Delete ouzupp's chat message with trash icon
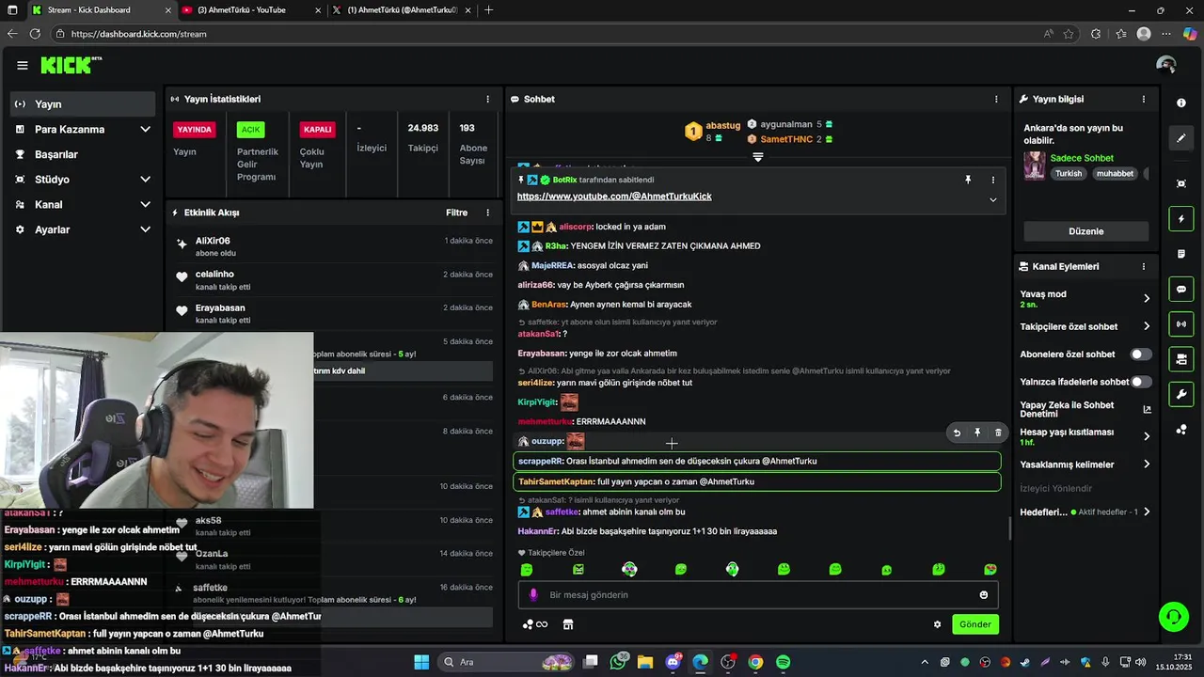 [998, 433]
